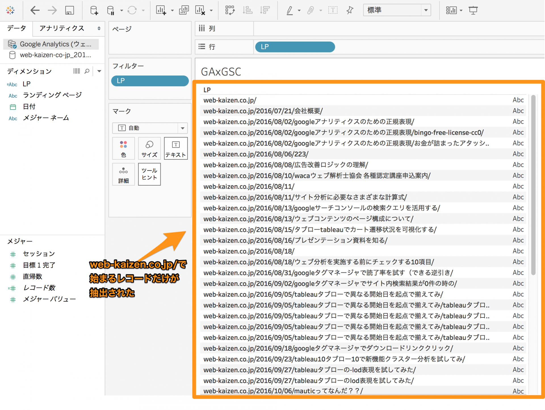
Task: Click the GAxGSC sheet title
Action: click(x=221, y=72)
